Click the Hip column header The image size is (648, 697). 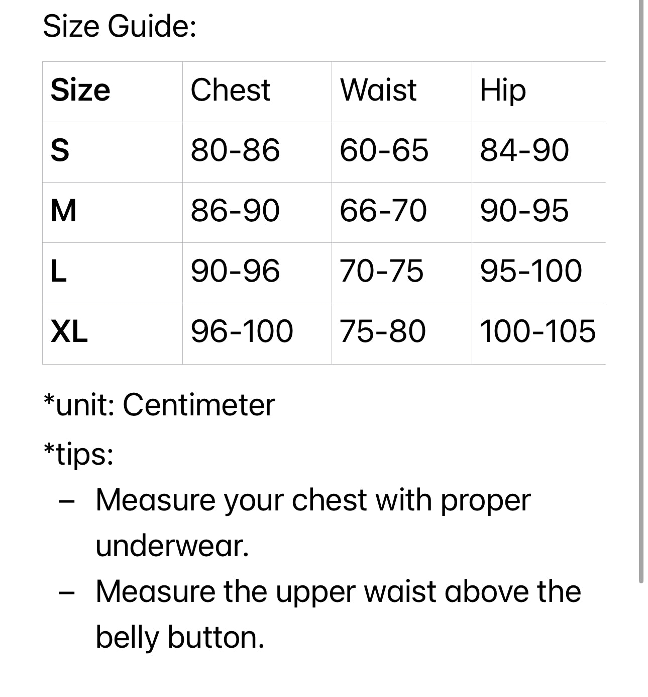point(503,91)
